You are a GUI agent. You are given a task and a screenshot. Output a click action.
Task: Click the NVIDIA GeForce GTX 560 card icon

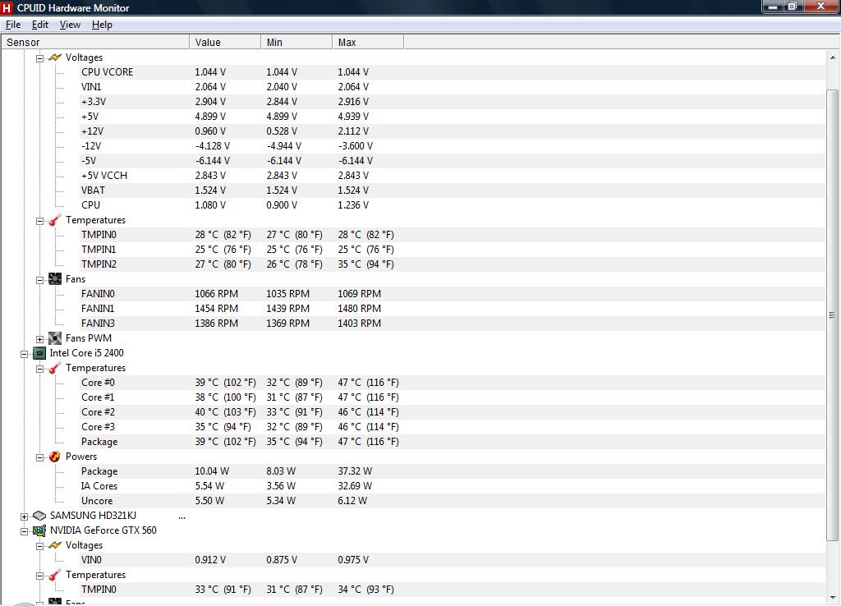(x=39, y=530)
